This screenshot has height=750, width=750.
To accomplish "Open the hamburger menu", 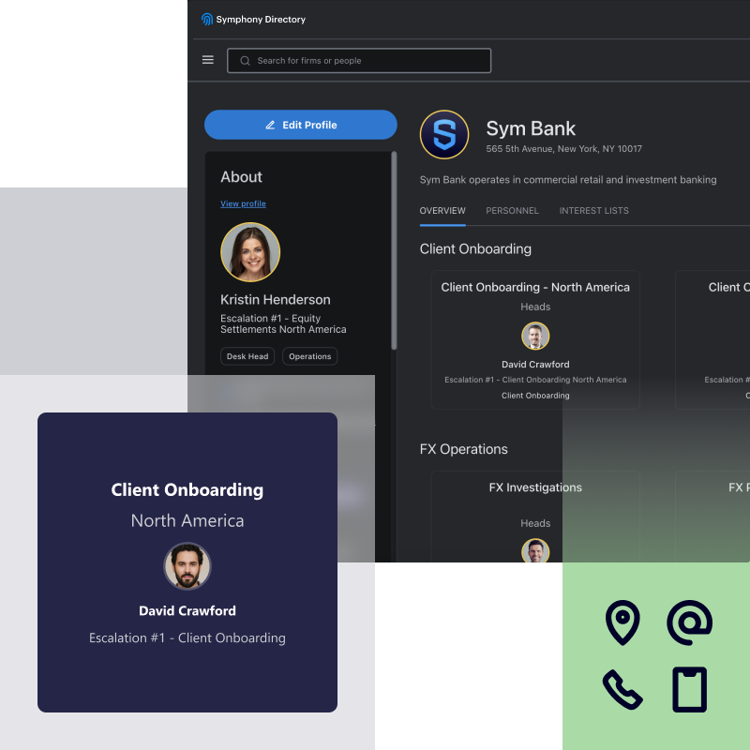I will (208, 60).
